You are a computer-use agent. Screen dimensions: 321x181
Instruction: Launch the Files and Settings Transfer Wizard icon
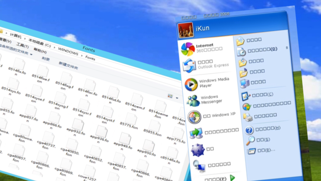196,133
